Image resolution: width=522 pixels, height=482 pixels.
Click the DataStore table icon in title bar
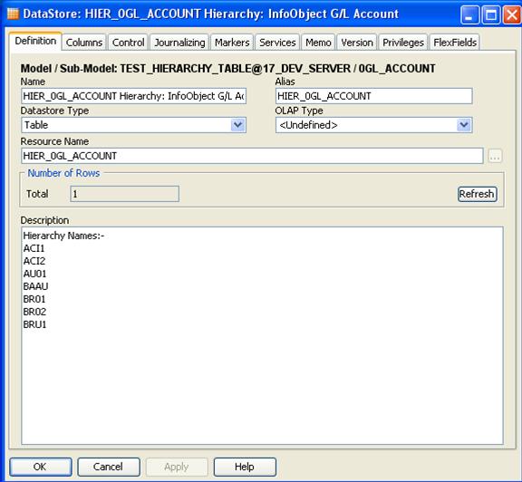point(13,14)
